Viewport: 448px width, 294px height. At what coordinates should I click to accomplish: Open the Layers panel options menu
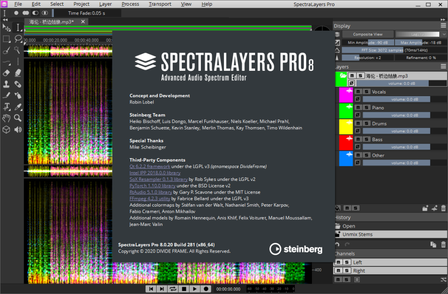444,66
